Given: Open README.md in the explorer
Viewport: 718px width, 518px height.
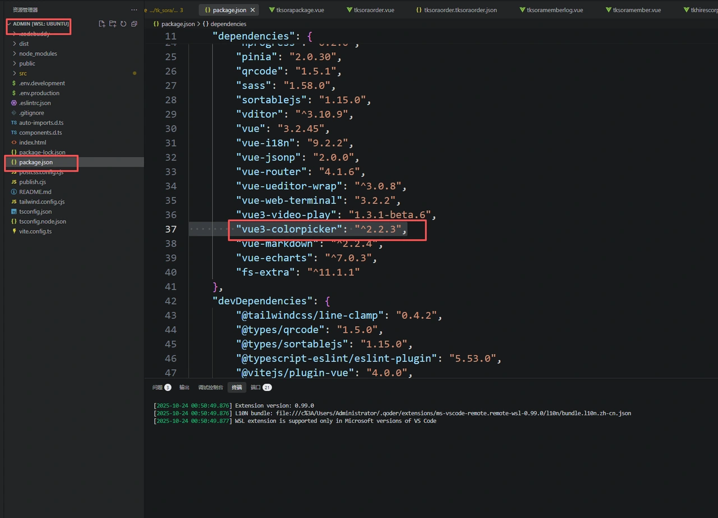Looking at the screenshot, I should point(35,192).
